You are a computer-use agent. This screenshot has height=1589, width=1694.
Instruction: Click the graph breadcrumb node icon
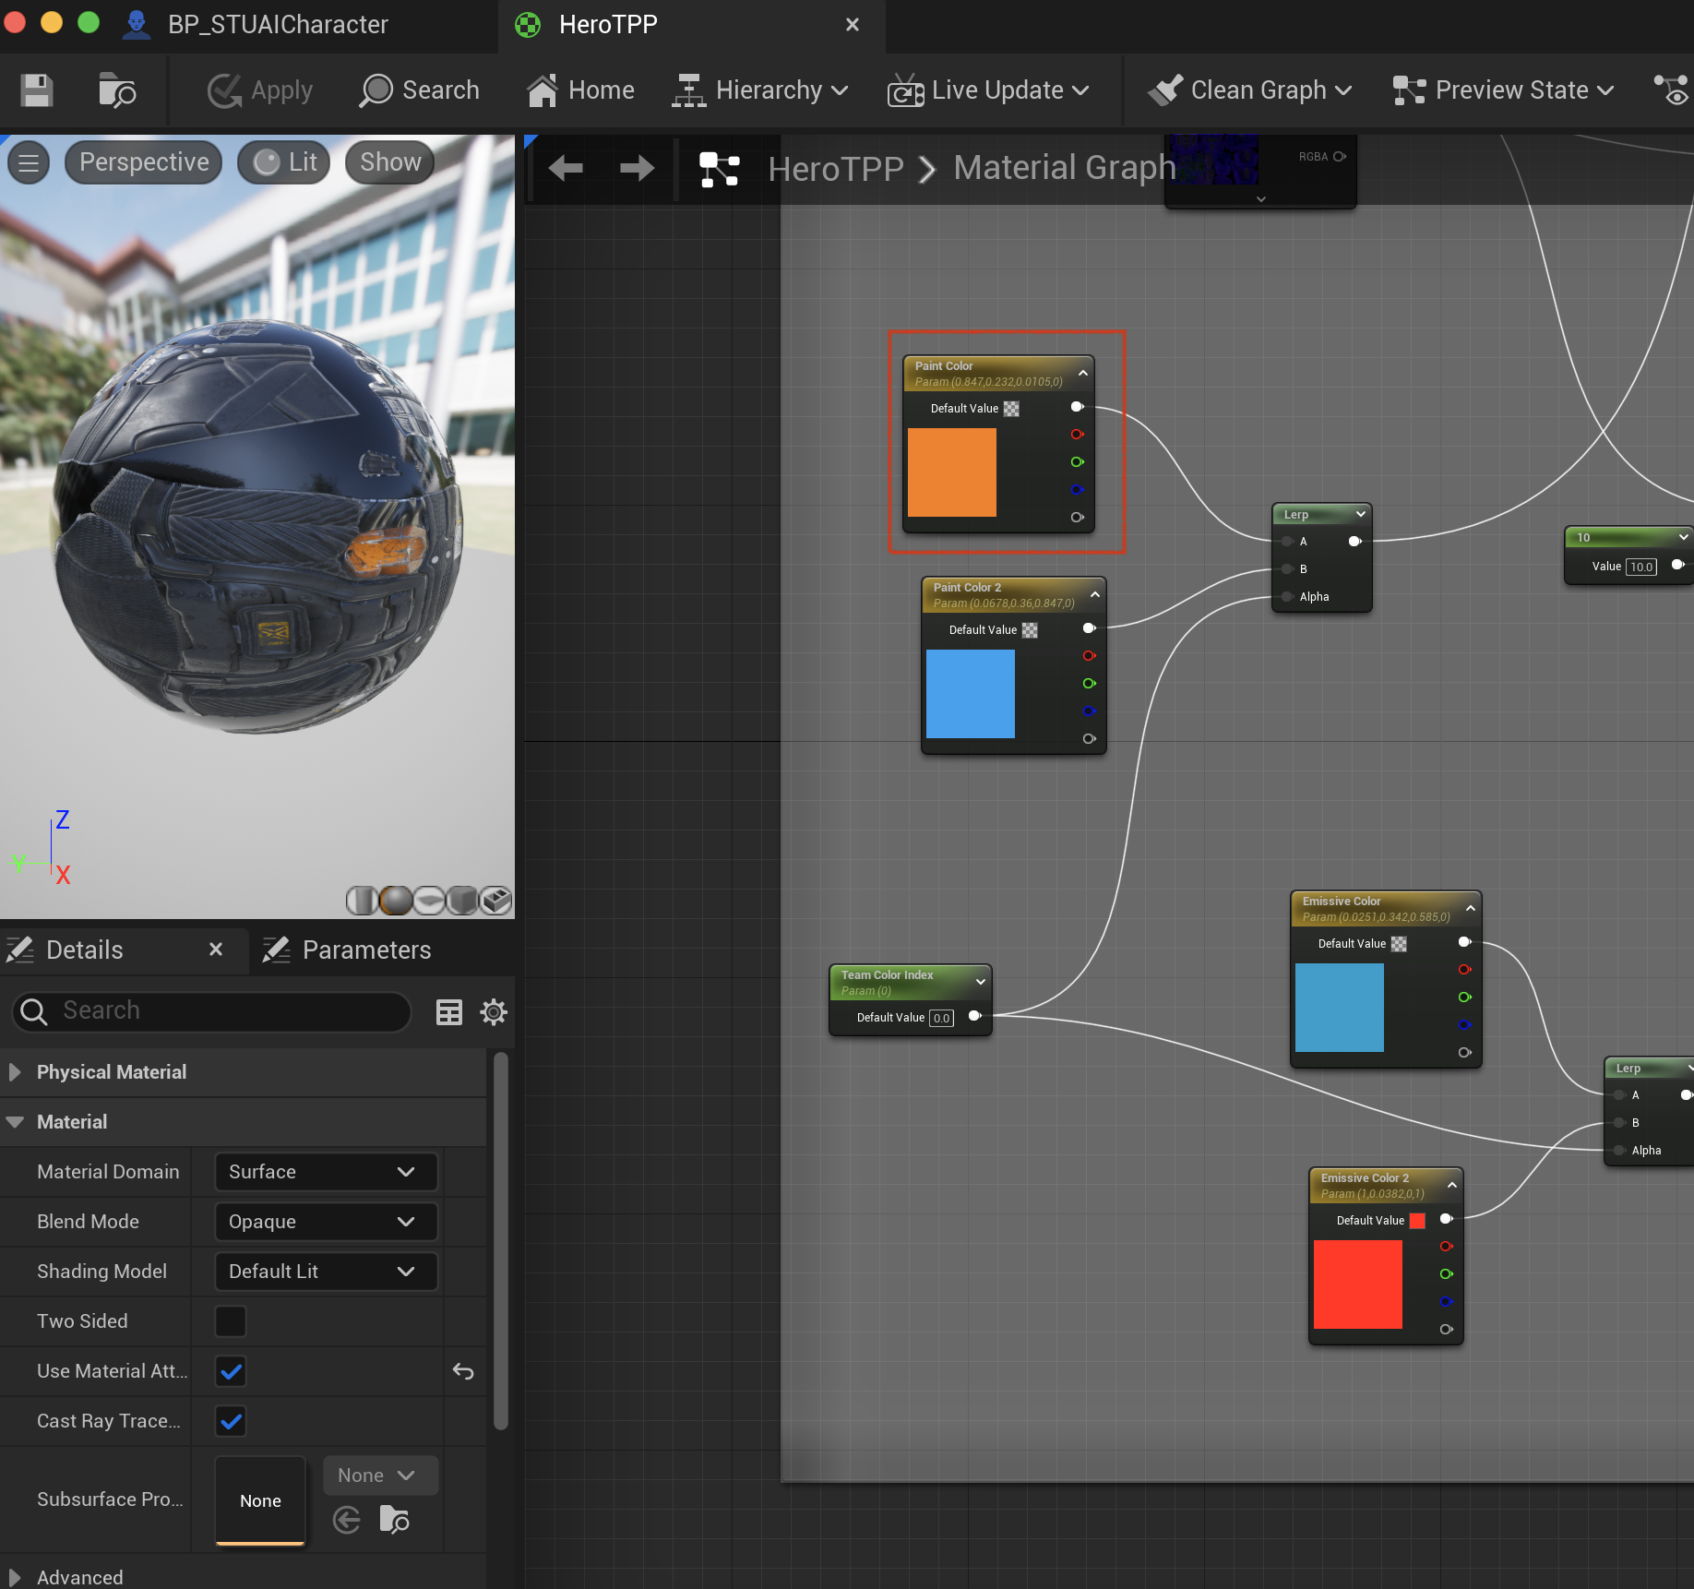point(719,170)
